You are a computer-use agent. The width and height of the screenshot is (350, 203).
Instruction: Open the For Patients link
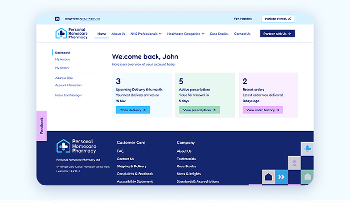(x=243, y=19)
